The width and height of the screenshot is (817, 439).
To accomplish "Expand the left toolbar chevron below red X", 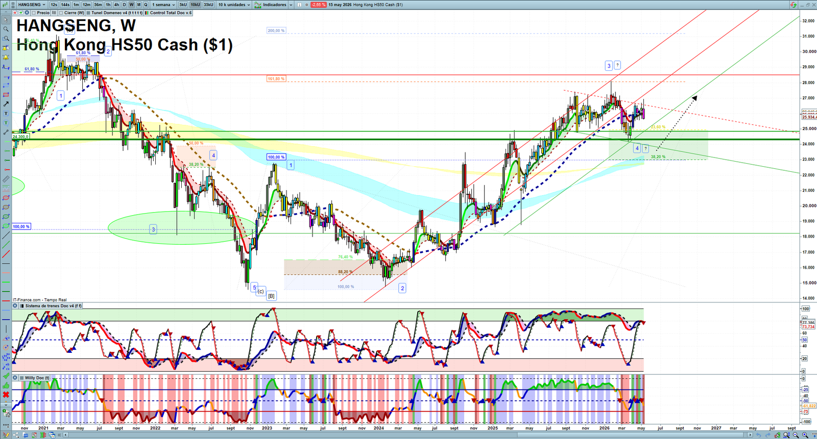I will [6, 405].
